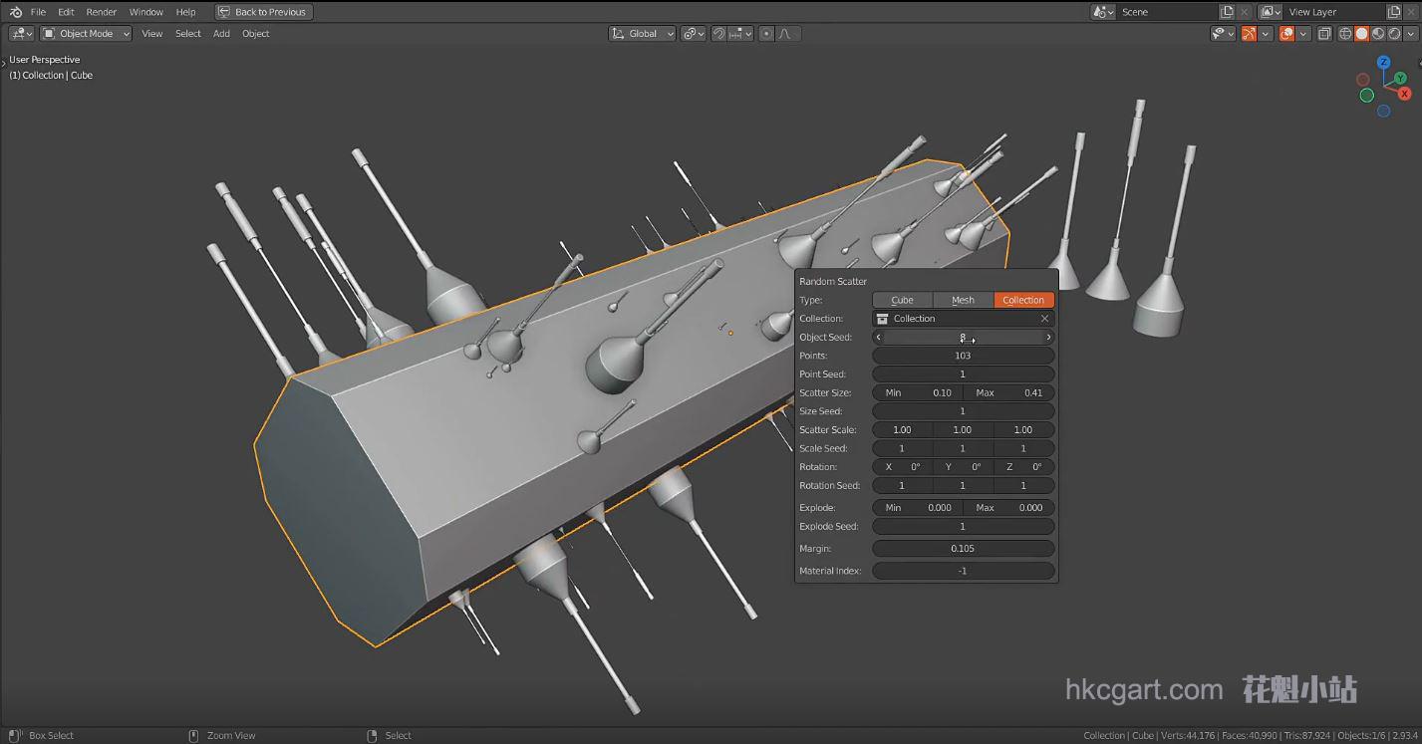The image size is (1422, 744).
Task: Click the new scene icon
Action: tap(1227, 12)
